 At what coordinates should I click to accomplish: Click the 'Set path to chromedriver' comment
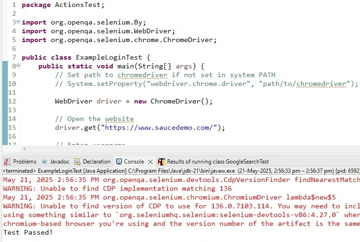pos(165,75)
